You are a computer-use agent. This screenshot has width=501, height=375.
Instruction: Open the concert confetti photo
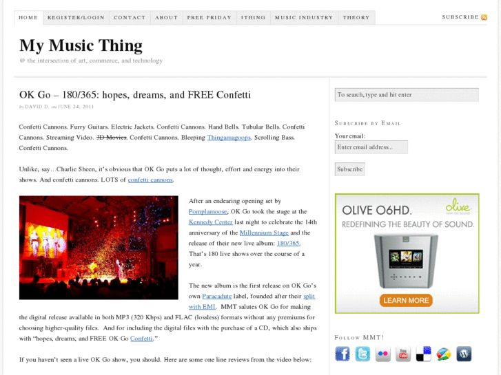tap(99, 248)
